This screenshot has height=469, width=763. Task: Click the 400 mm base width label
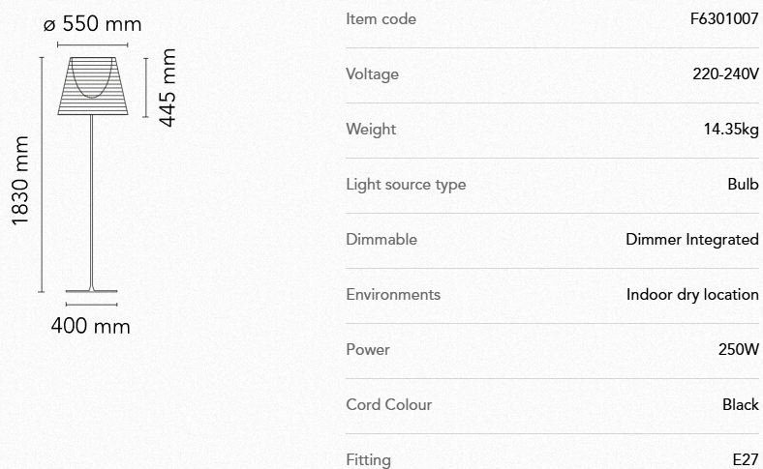(x=90, y=326)
